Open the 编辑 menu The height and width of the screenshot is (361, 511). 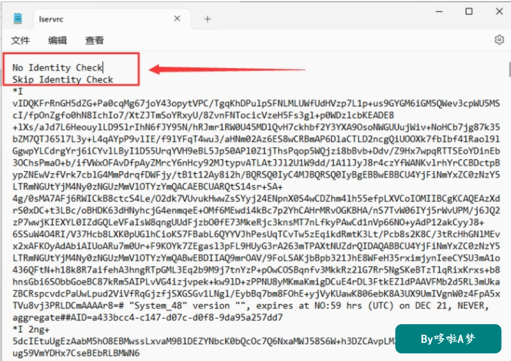[57, 40]
